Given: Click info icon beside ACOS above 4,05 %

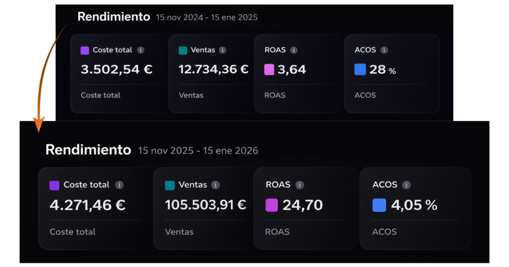Looking at the screenshot, I should pyautogui.click(x=407, y=185).
